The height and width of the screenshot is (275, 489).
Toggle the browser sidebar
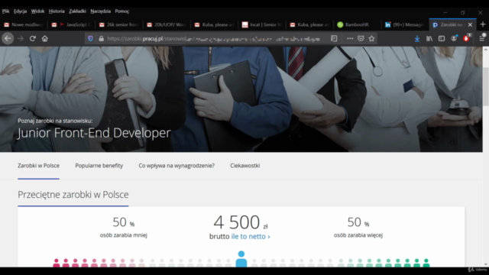(442, 39)
